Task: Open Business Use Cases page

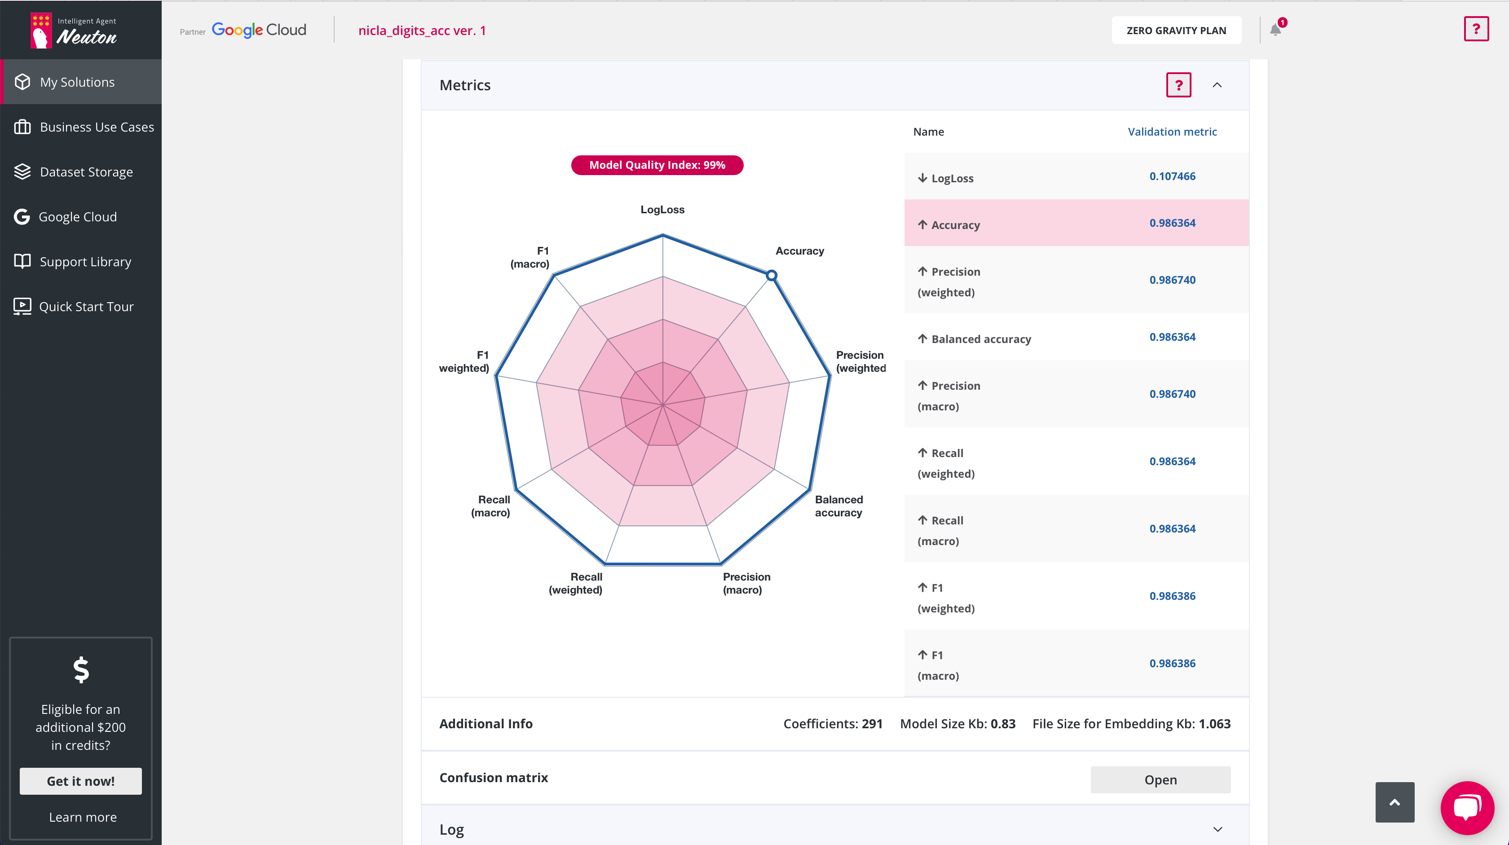Action: [x=97, y=127]
